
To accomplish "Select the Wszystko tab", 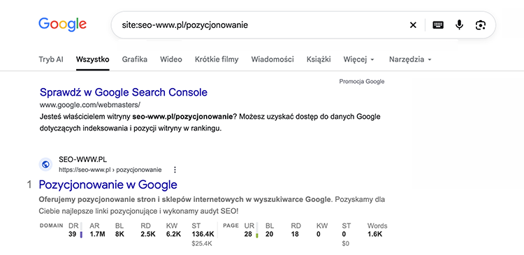I will (92, 59).
